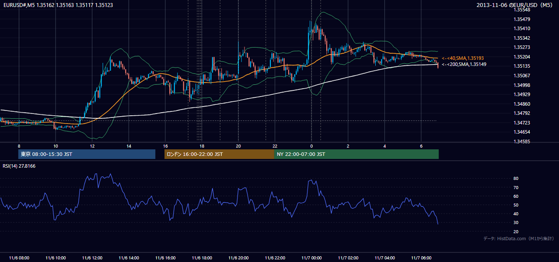Image resolution: width=559 pixels, height=262 pixels.
Task: Click hour marker 22 under price chart
Action: click(x=275, y=146)
